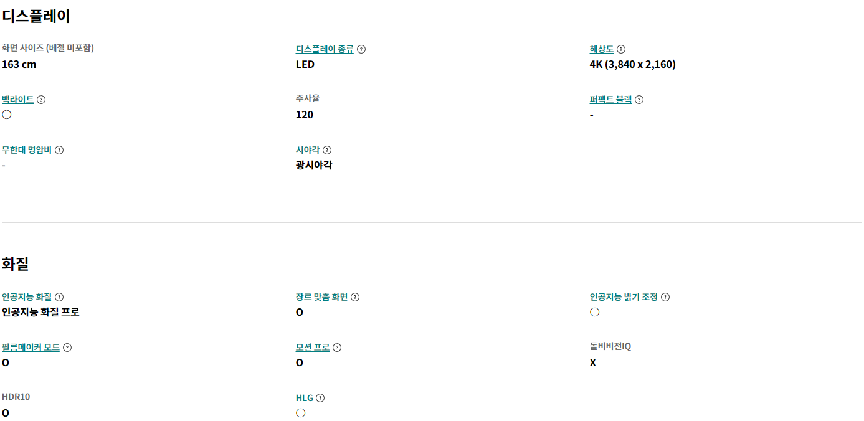Viewport: 864px width, 421px height.
Task: Click the HLG text link
Action: pos(305,398)
